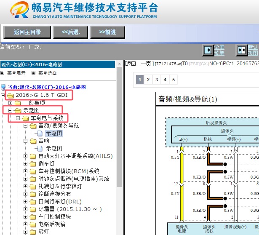The image size is (259, 235).
Task: Click the 返回上一页 link
Action: [x=139, y=64]
